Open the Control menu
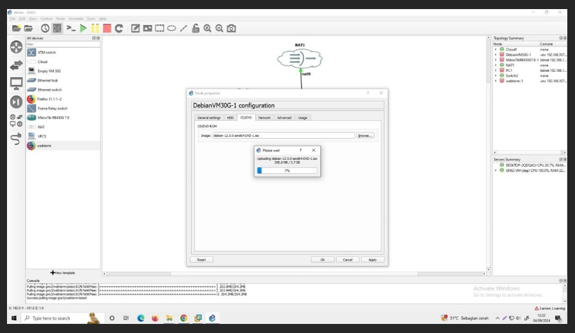The width and height of the screenshot is (575, 333). tap(46, 19)
